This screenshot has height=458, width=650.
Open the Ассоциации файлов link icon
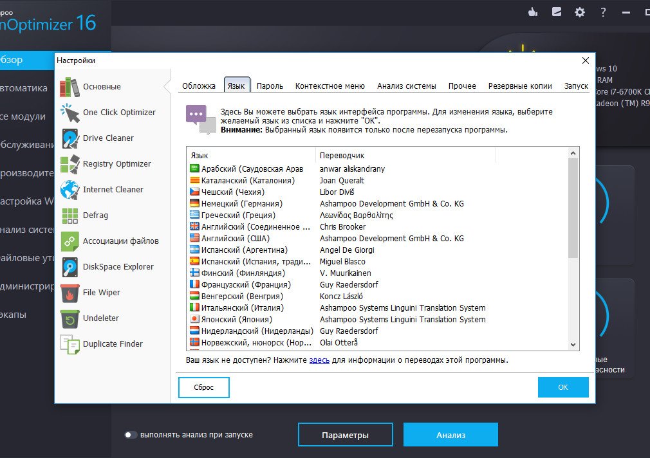click(70, 241)
